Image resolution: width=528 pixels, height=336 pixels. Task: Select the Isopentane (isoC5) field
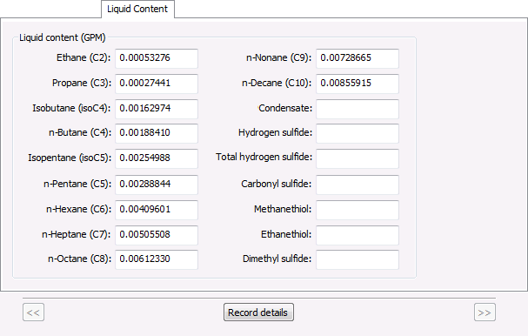click(157, 158)
